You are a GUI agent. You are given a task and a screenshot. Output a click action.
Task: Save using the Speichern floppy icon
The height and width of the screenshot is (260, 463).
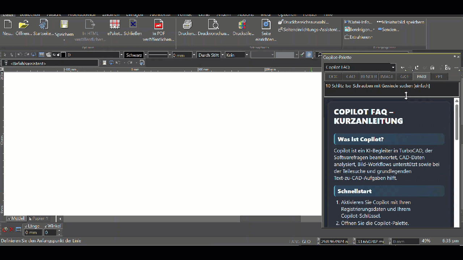point(64,25)
